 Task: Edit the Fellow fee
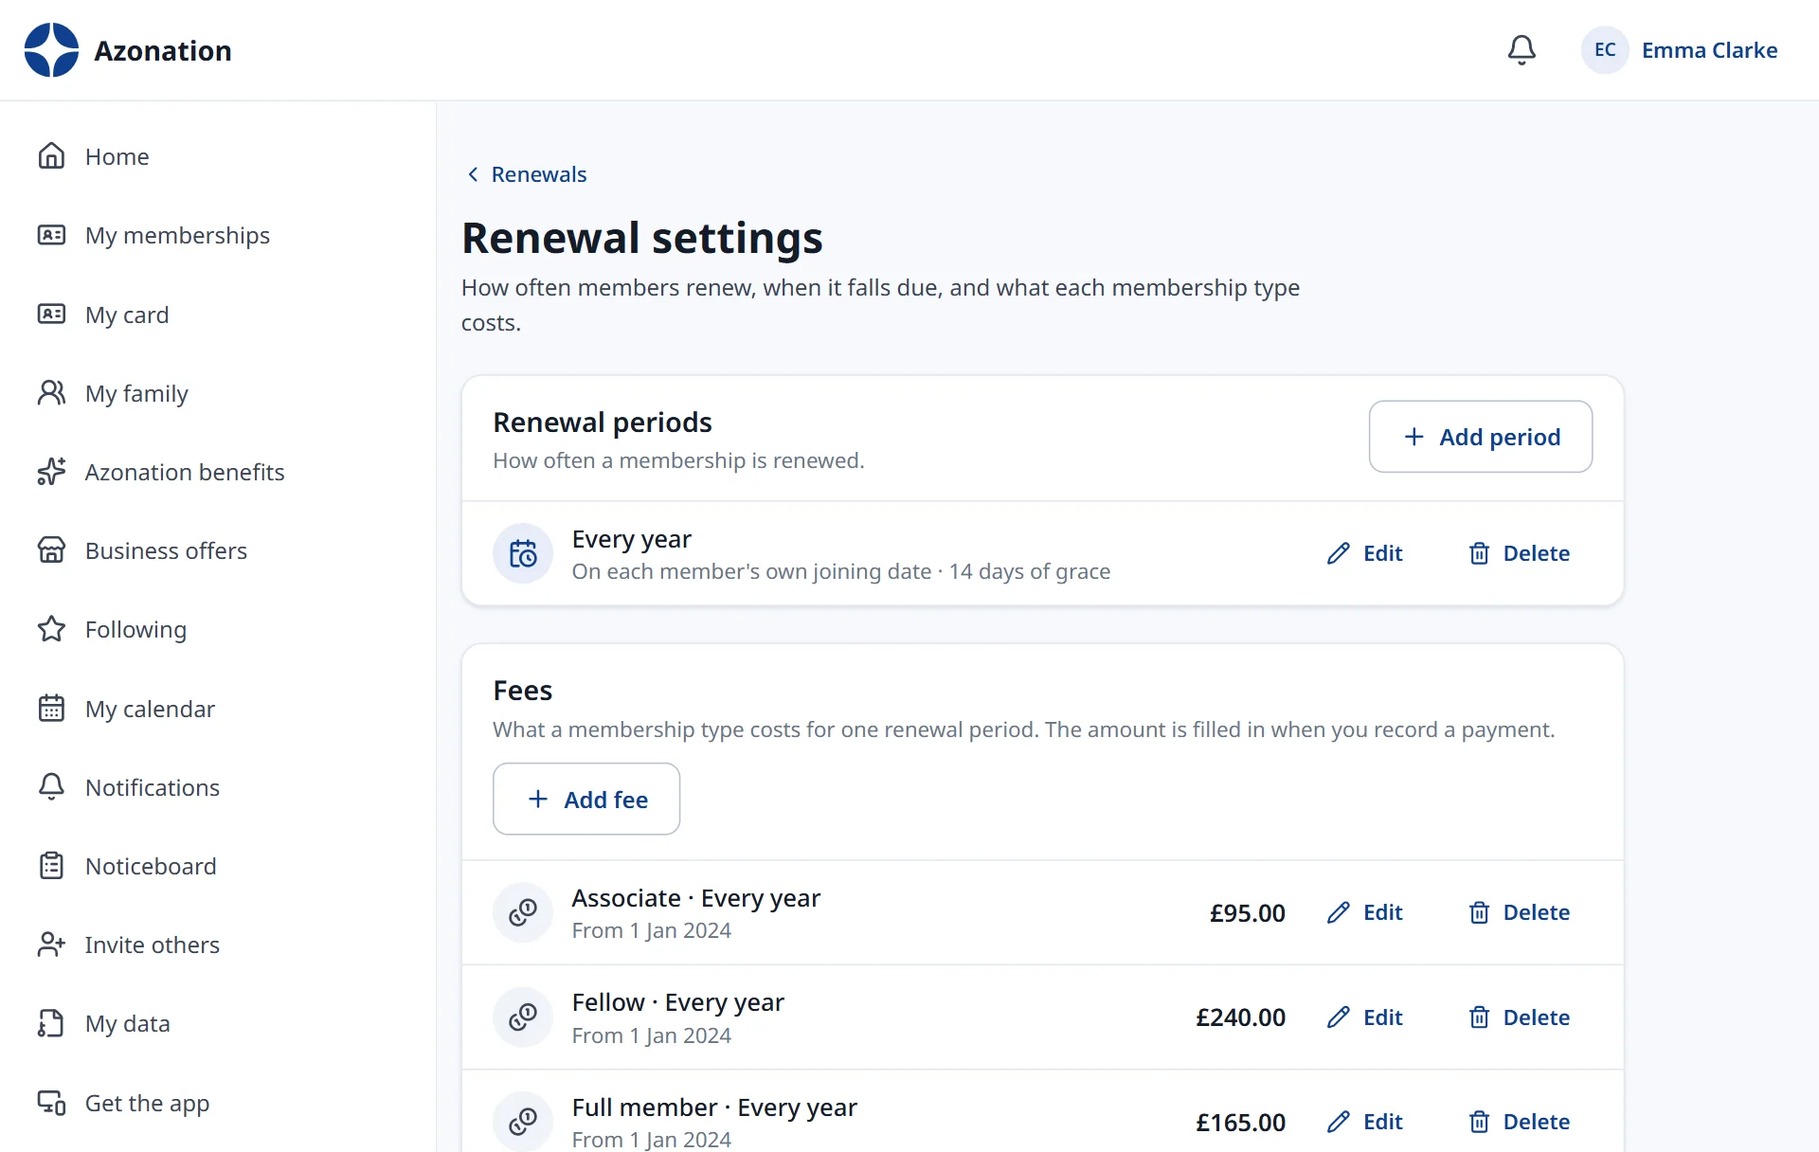1364,1017
